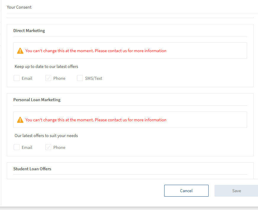Uncheck the Phone checkbox under Direct Marketing
This screenshot has height=210, width=258.
[48, 78]
